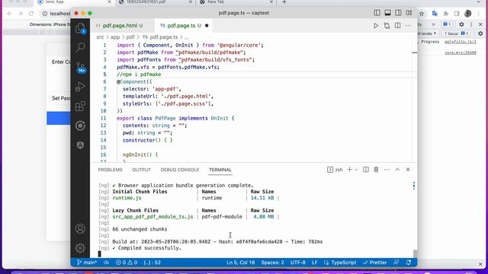Image resolution: width=488 pixels, height=274 pixels.
Task: Click the notifications bell in status bar
Action: point(409,263)
